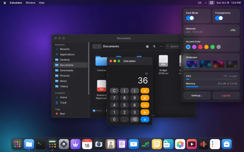Open the yellow Notes app in the dock
The image size is (244, 152).
pyautogui.click(x=157, y=144)
